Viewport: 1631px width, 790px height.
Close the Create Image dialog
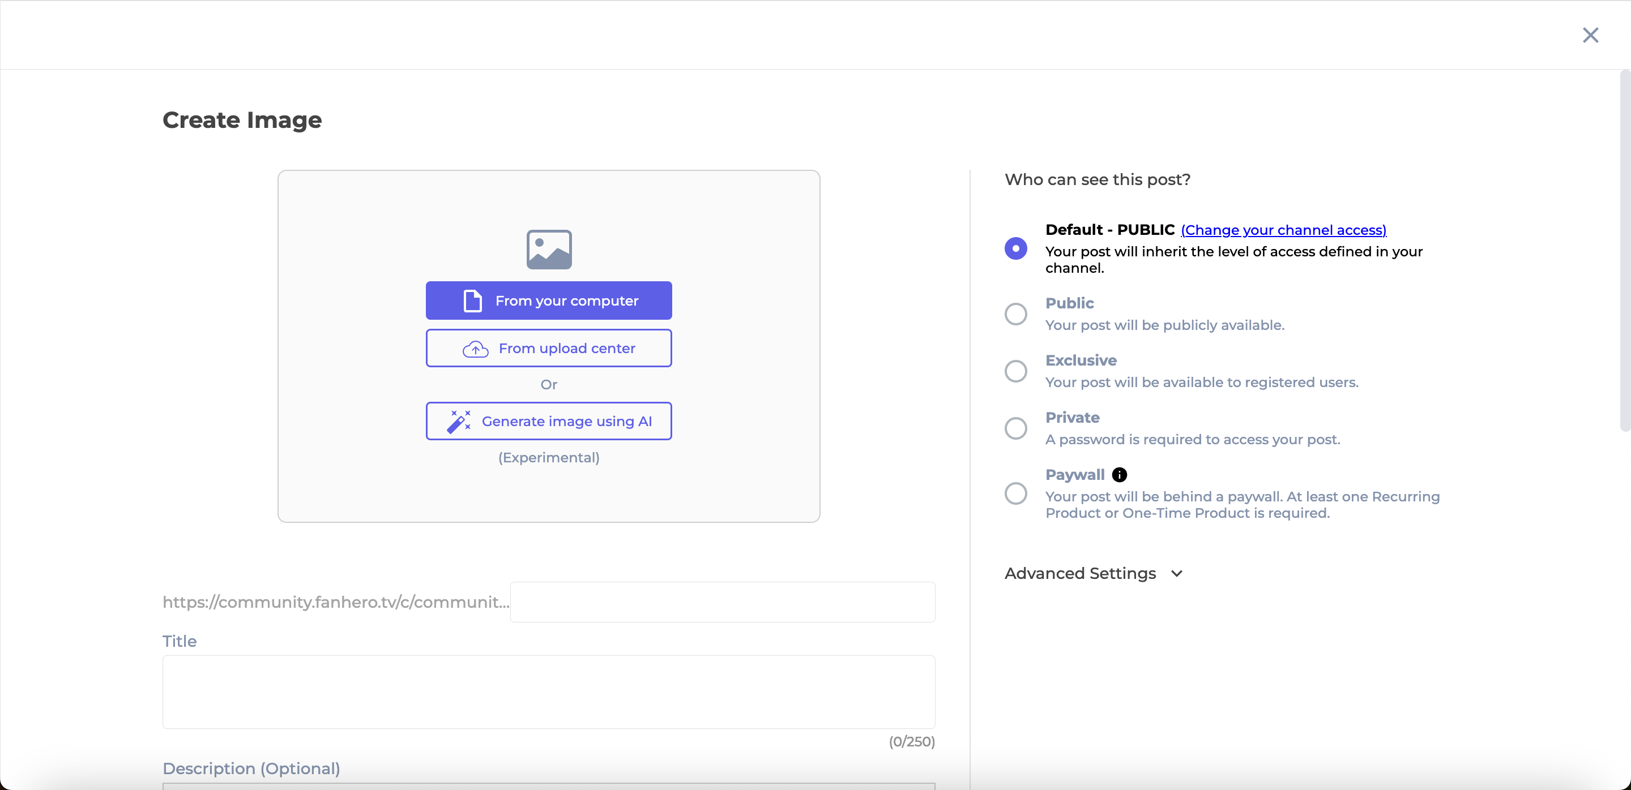point(1590,35)
